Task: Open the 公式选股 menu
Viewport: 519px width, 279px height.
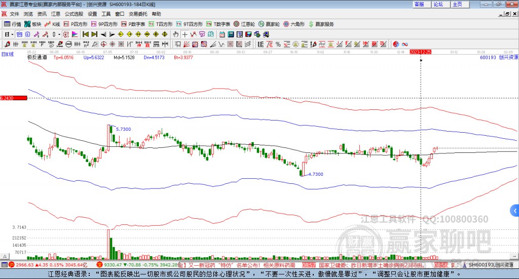Action: coord(73,14)
